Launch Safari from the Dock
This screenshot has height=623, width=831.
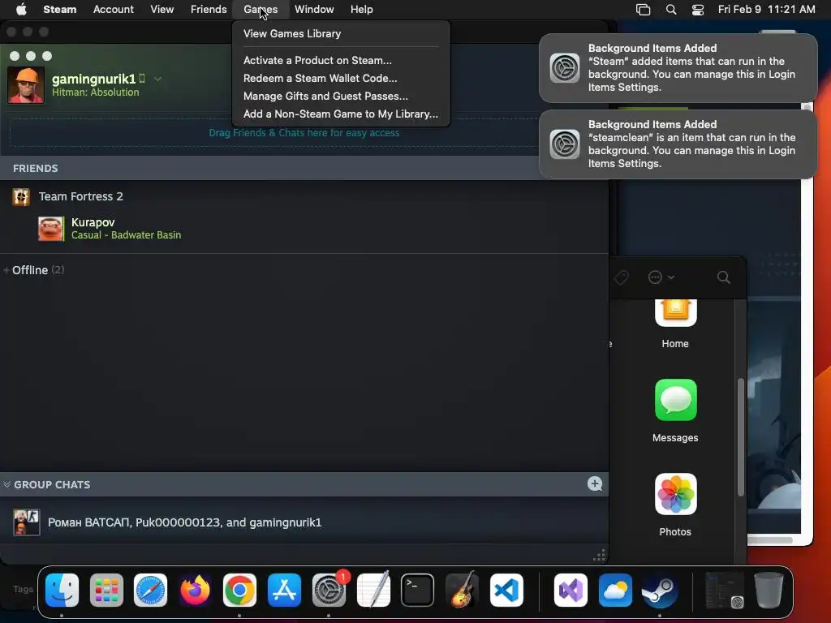tap(150, 590)
